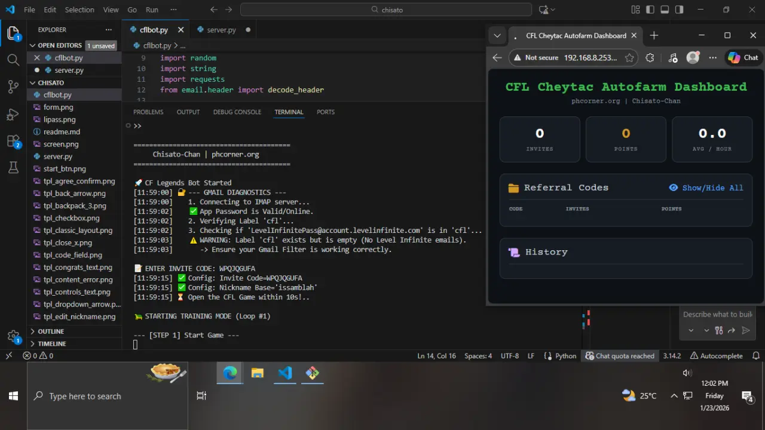Click the Windows taskbar search box
765x430 pixels.
coord(108,396)
